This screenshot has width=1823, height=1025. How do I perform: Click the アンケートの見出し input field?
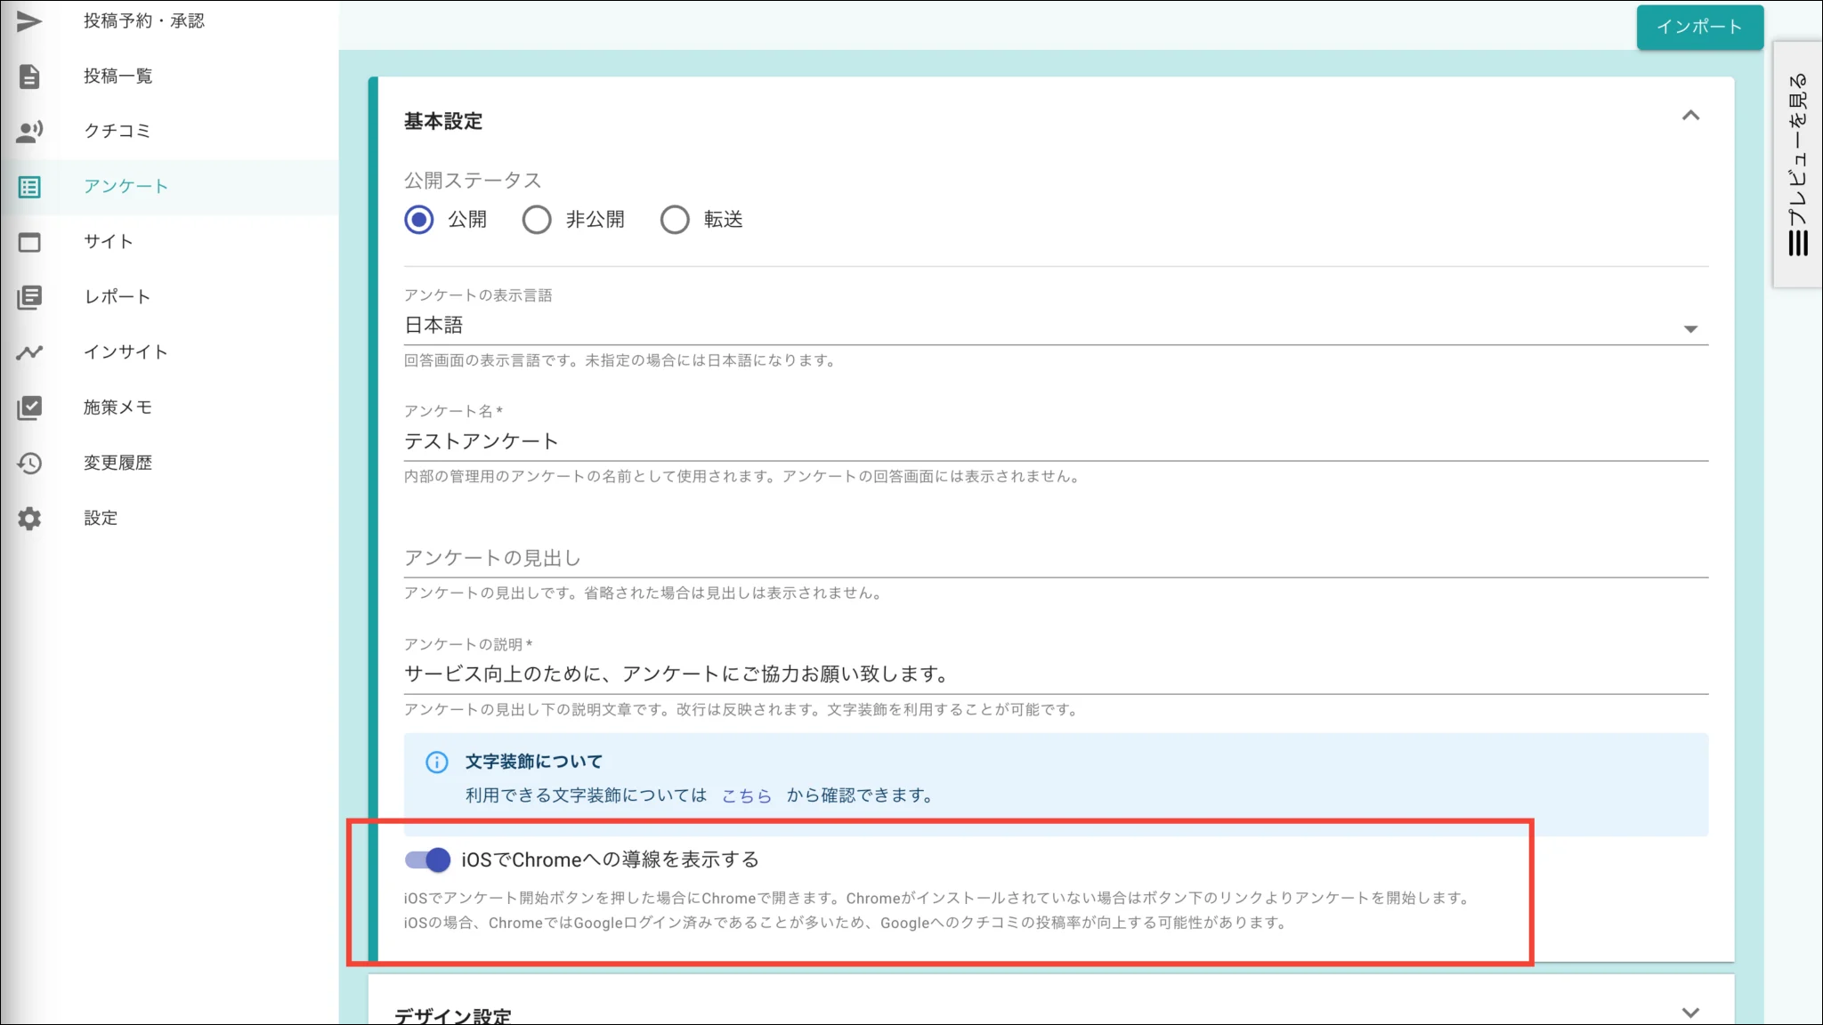1056,559
